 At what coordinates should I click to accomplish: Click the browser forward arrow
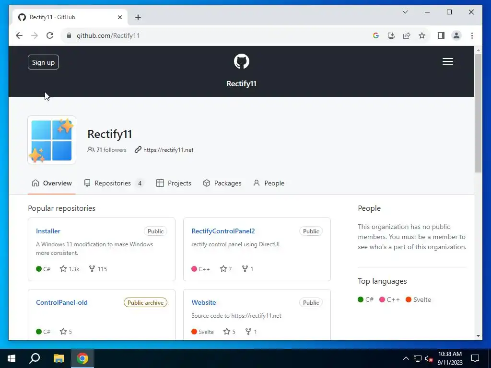(x=35, y=35)
